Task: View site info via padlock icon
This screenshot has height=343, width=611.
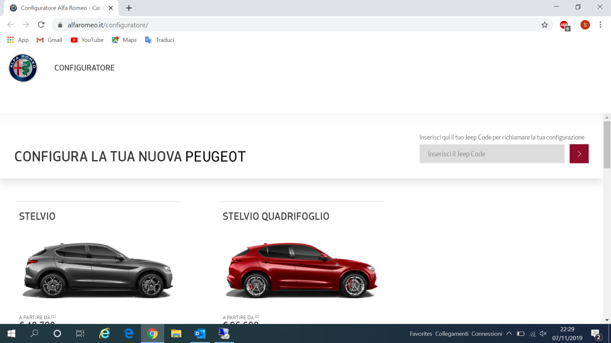Action: point(60,25)
